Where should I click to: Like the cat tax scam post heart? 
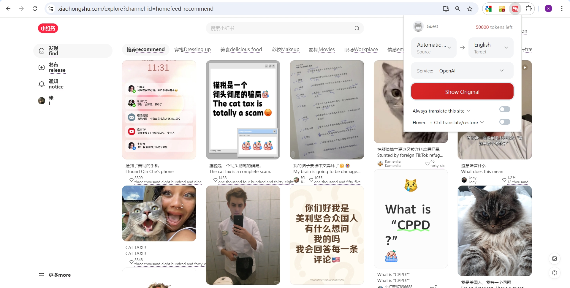(215, 180)
